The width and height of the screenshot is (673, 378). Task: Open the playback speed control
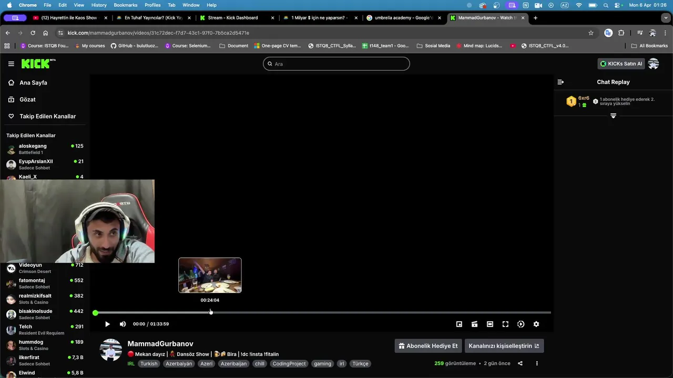(521, 324)
